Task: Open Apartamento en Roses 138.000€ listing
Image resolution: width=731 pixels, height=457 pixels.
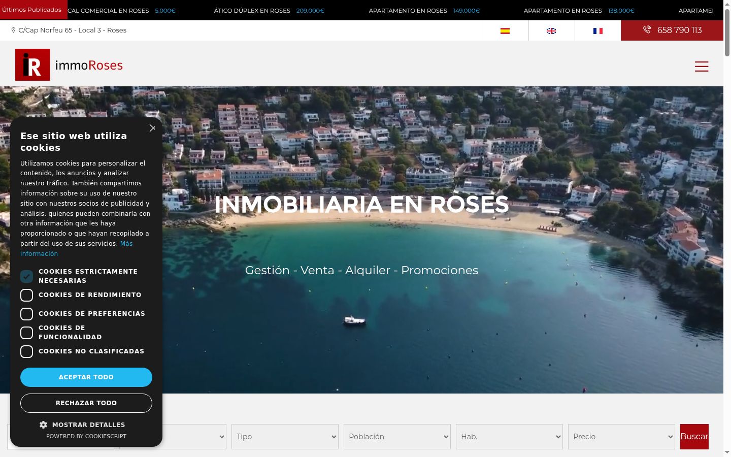Action: tap(579, 11)
